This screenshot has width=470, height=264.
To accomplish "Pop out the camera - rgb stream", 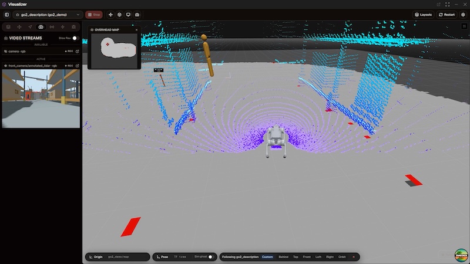I will (78, 51).
